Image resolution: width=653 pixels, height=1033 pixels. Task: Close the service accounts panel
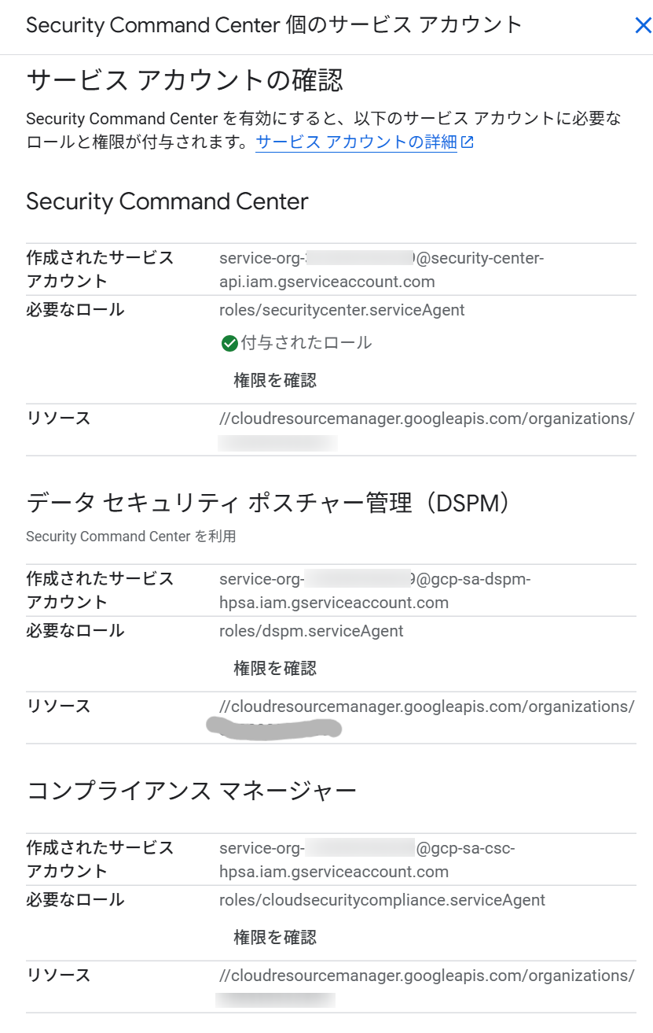point(643,26)
